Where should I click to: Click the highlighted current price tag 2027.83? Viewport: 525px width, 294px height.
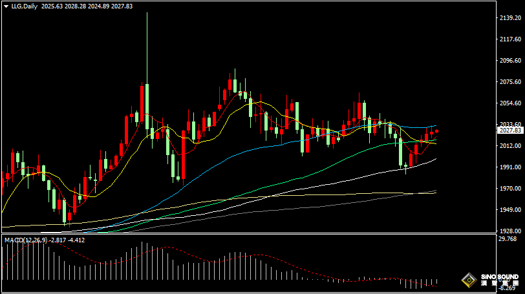[510, 131]
